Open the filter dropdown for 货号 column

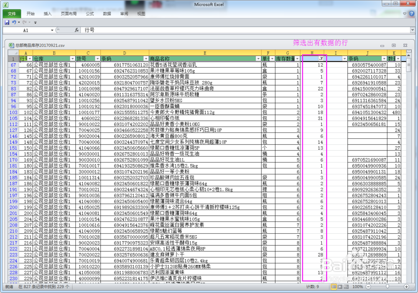97,59
